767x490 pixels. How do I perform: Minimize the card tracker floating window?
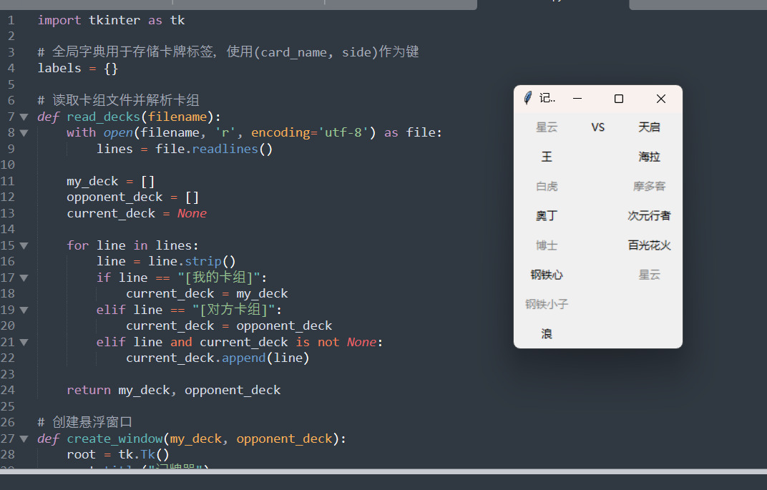(x=577, y=99)
